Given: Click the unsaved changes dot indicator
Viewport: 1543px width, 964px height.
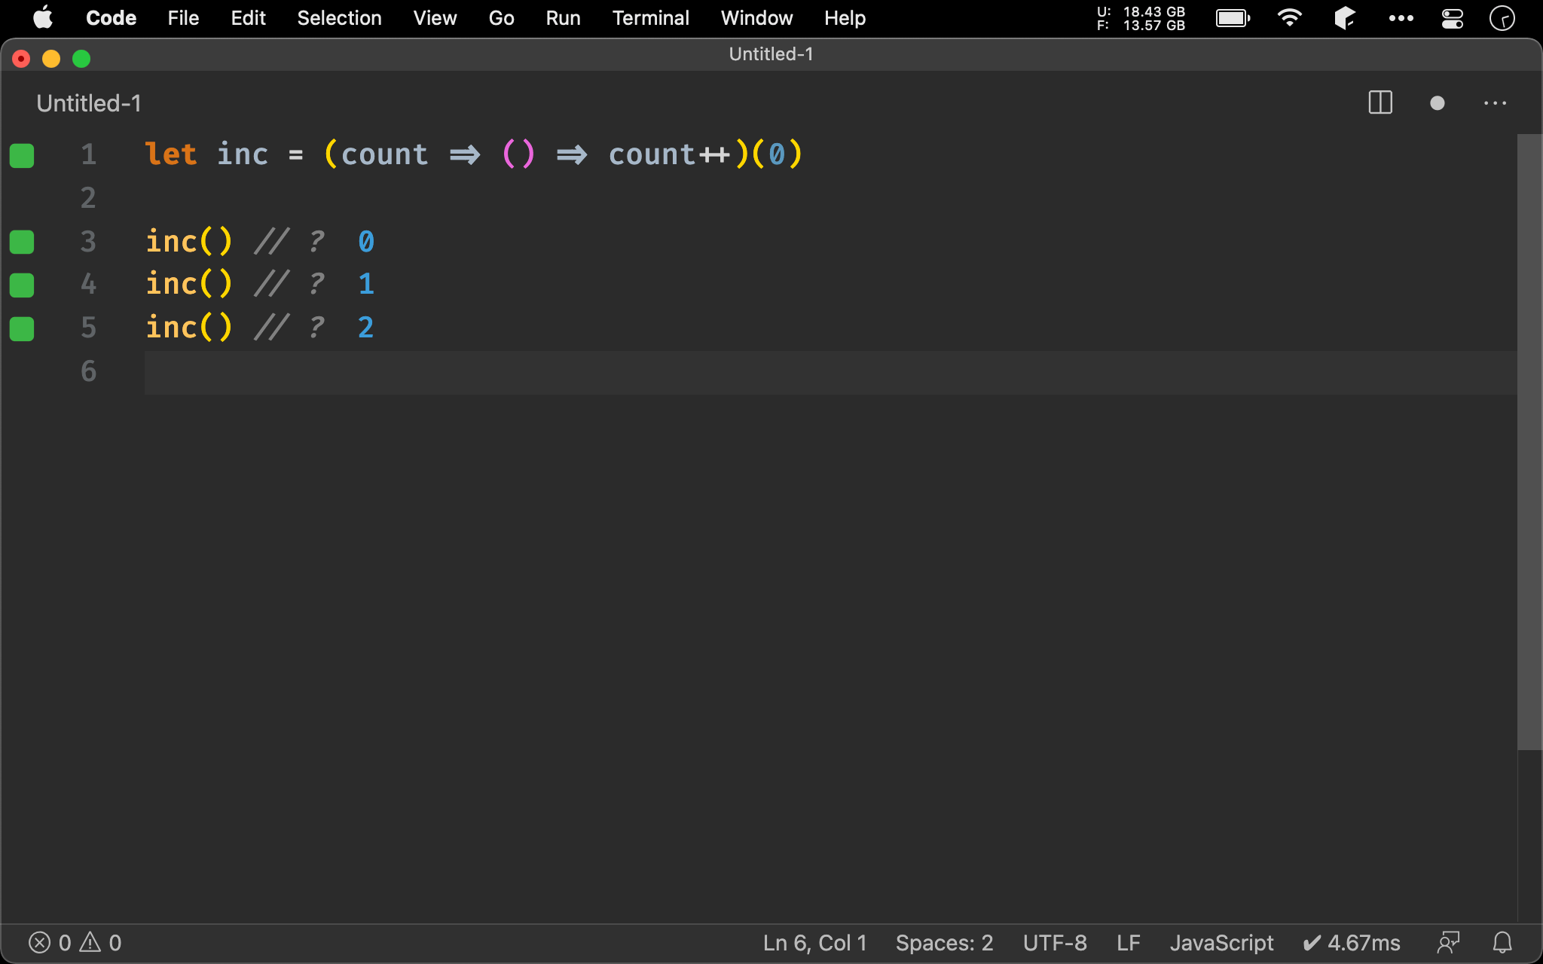Looking at the screenshot, I should point(1437,103).
